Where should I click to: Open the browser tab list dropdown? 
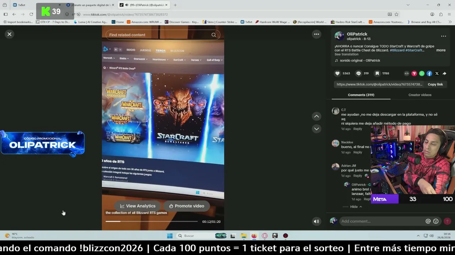(x=408, y=5)
